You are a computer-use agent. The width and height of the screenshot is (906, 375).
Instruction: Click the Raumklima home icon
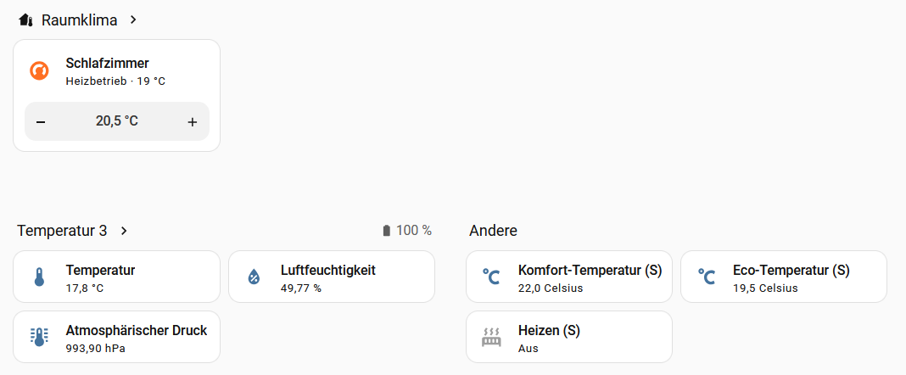click(x=25, y=20)
